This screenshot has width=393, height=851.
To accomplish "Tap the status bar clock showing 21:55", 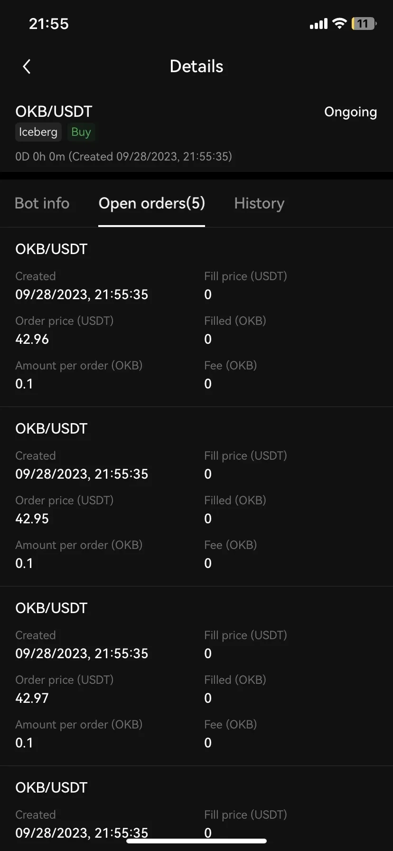I will tap(49, 24).
